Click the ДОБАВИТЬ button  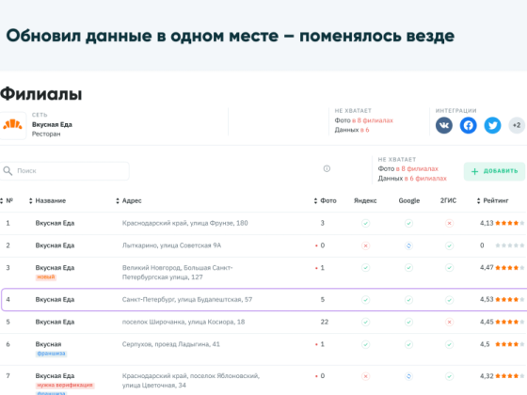click(x=494, y=171)
